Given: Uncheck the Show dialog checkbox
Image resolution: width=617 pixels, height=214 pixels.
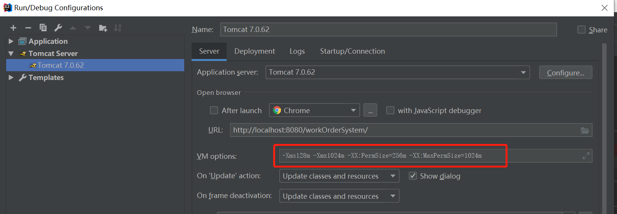Looking at the screenshot, I should pyautogui.click(x=413, y=176).
